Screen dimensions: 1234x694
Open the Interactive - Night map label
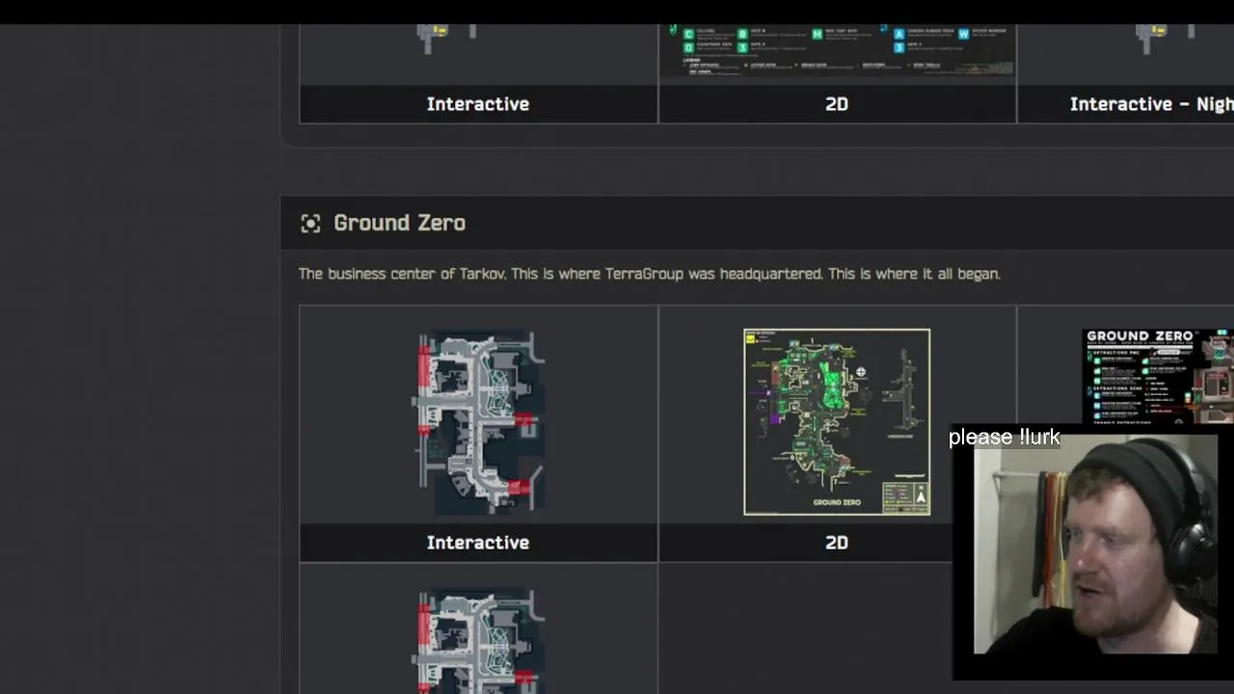pyautogui.click(x=1151, y=104)
